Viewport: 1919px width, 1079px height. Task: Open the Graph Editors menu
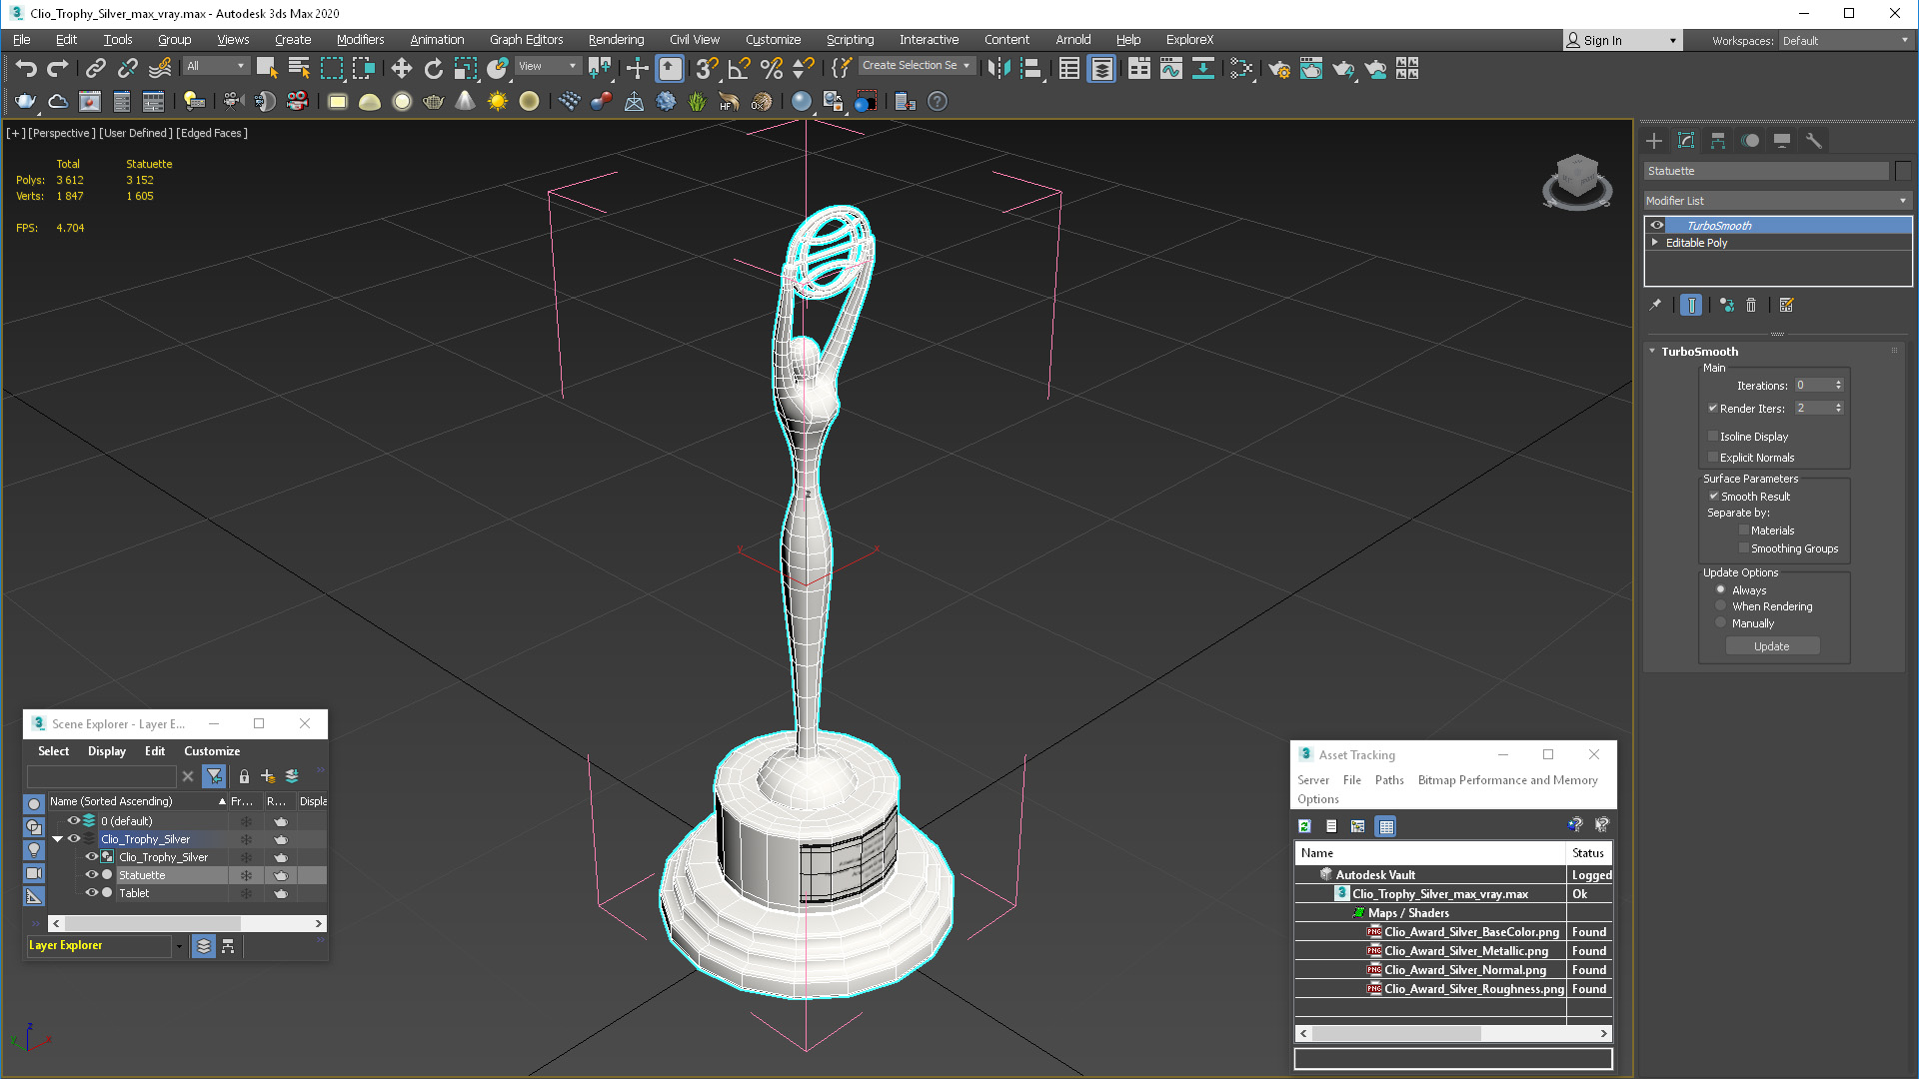tap(526, 40)
